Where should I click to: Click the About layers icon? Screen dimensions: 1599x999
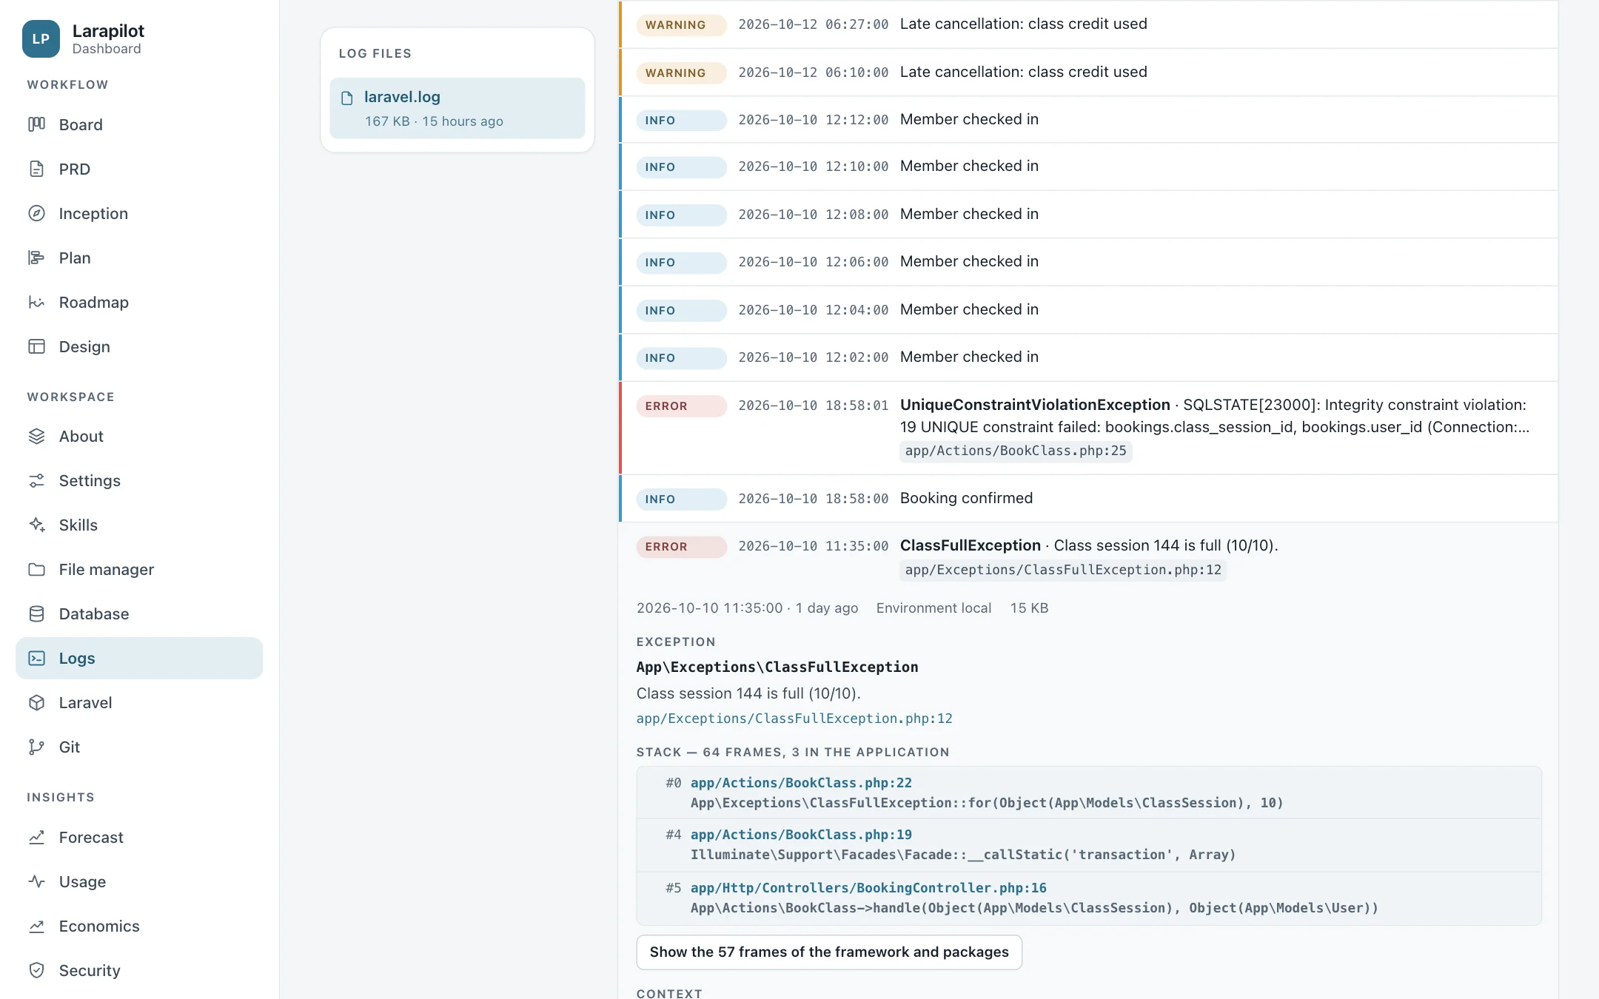point(36,436)
